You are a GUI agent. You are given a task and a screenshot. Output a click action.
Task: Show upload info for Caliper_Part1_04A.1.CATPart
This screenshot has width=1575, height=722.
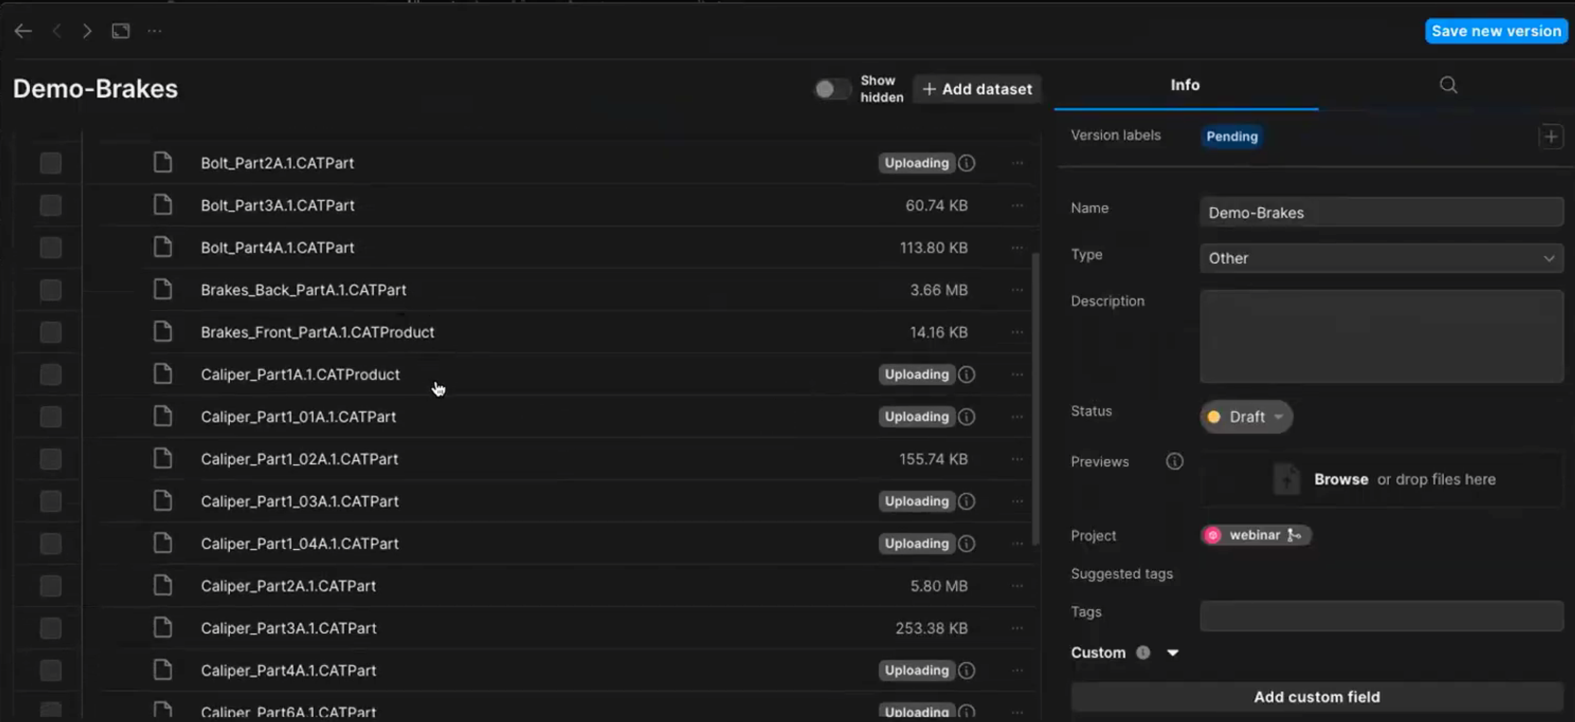click(x=966, y=544)
